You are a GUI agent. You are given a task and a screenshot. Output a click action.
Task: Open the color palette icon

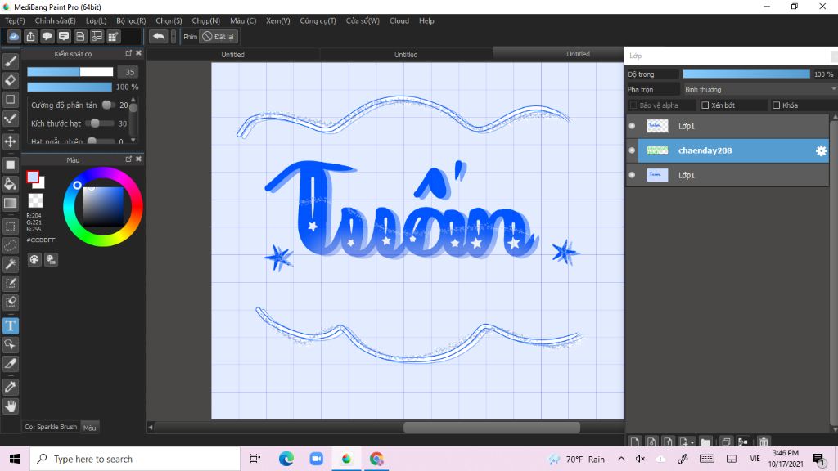tap(34, 259)
